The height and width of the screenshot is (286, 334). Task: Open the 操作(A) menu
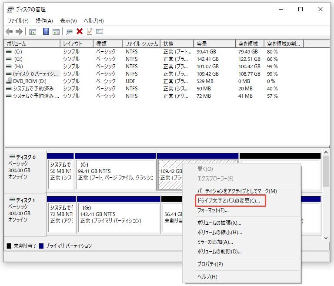44,21
